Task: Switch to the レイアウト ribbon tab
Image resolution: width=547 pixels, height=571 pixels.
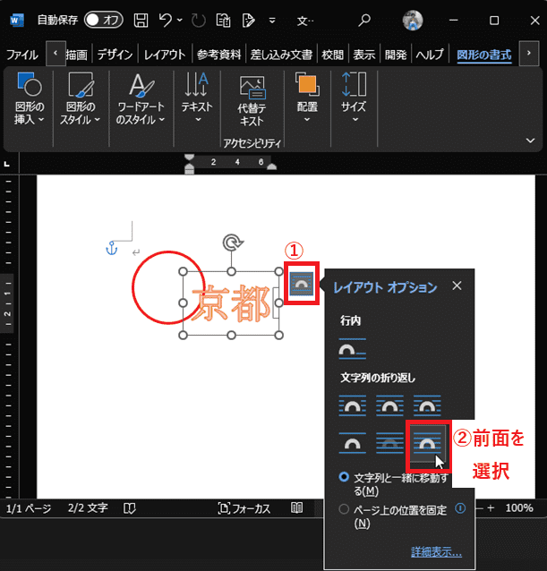Action: (165, 55)
